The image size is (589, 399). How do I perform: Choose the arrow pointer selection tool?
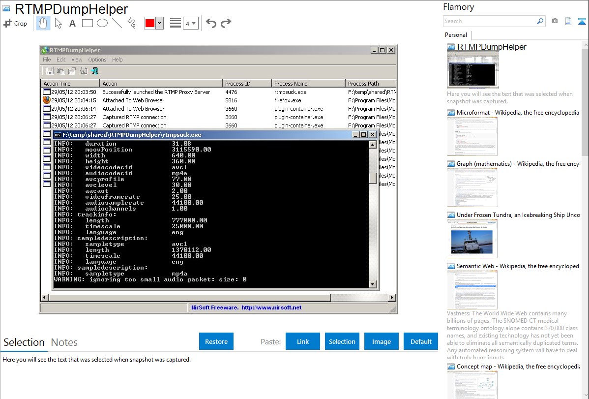58,23
